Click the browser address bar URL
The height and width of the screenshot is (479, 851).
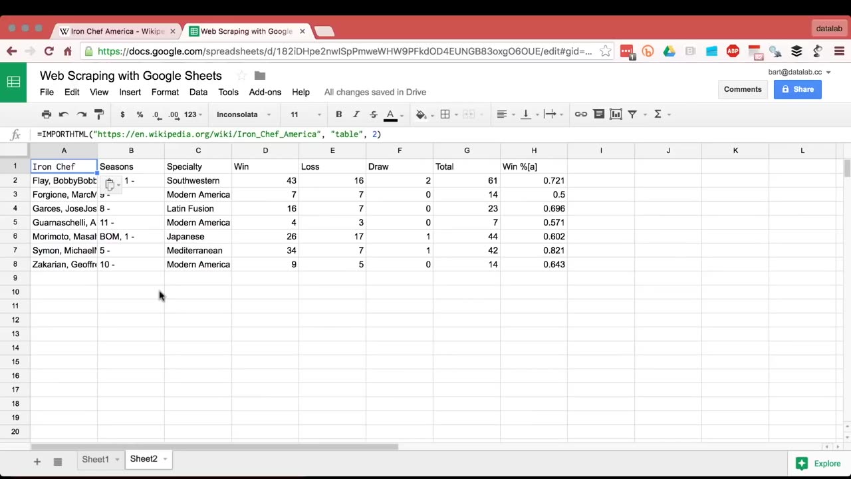(344, 51)
